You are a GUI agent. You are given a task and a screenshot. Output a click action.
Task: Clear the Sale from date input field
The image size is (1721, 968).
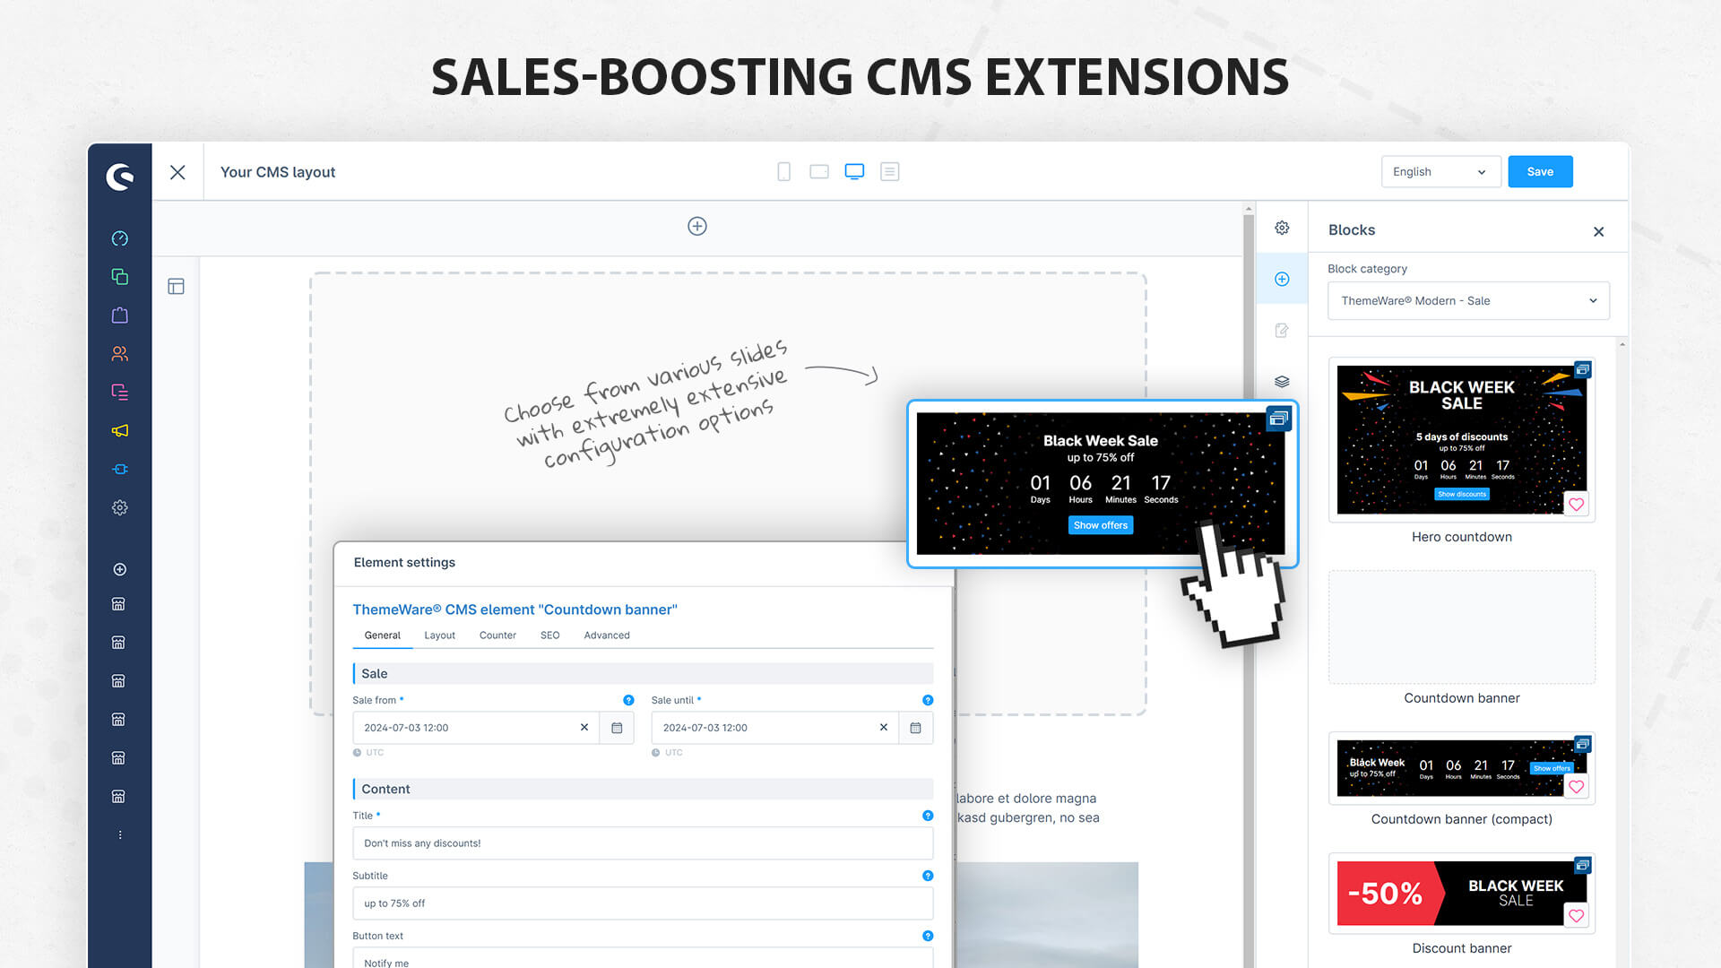pyautogui.click(x=584, y=727)
